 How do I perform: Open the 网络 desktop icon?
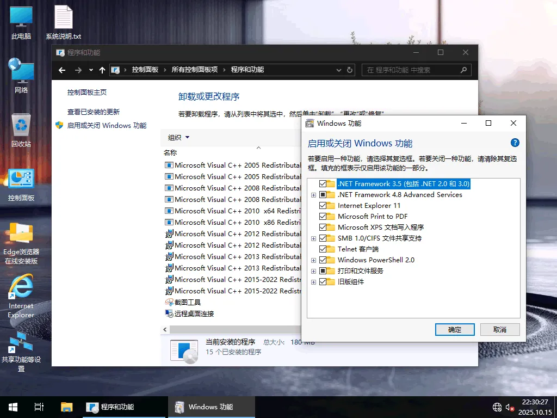pos(21,73)
